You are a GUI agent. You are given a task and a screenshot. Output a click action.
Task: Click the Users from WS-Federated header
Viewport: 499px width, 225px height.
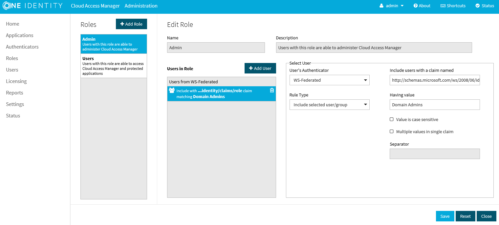pos(222,82)
